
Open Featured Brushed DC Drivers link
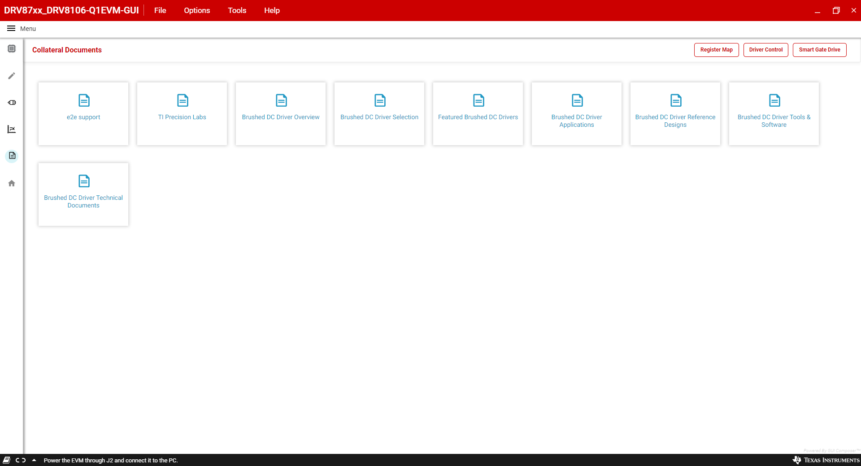[478, 117]
